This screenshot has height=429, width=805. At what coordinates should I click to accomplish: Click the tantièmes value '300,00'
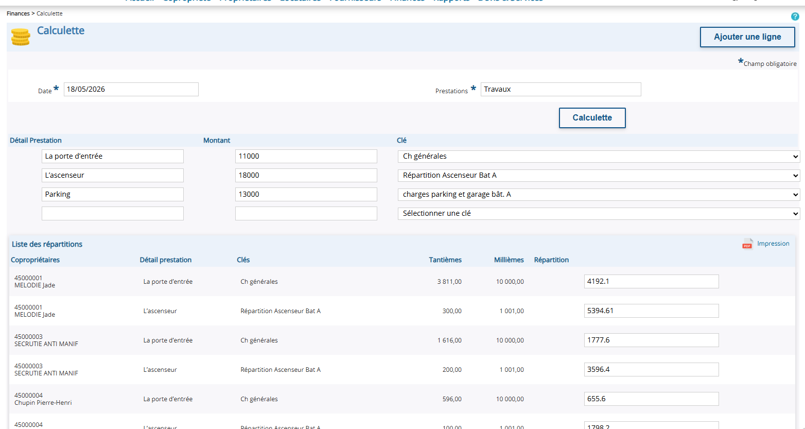click(452, 311)
